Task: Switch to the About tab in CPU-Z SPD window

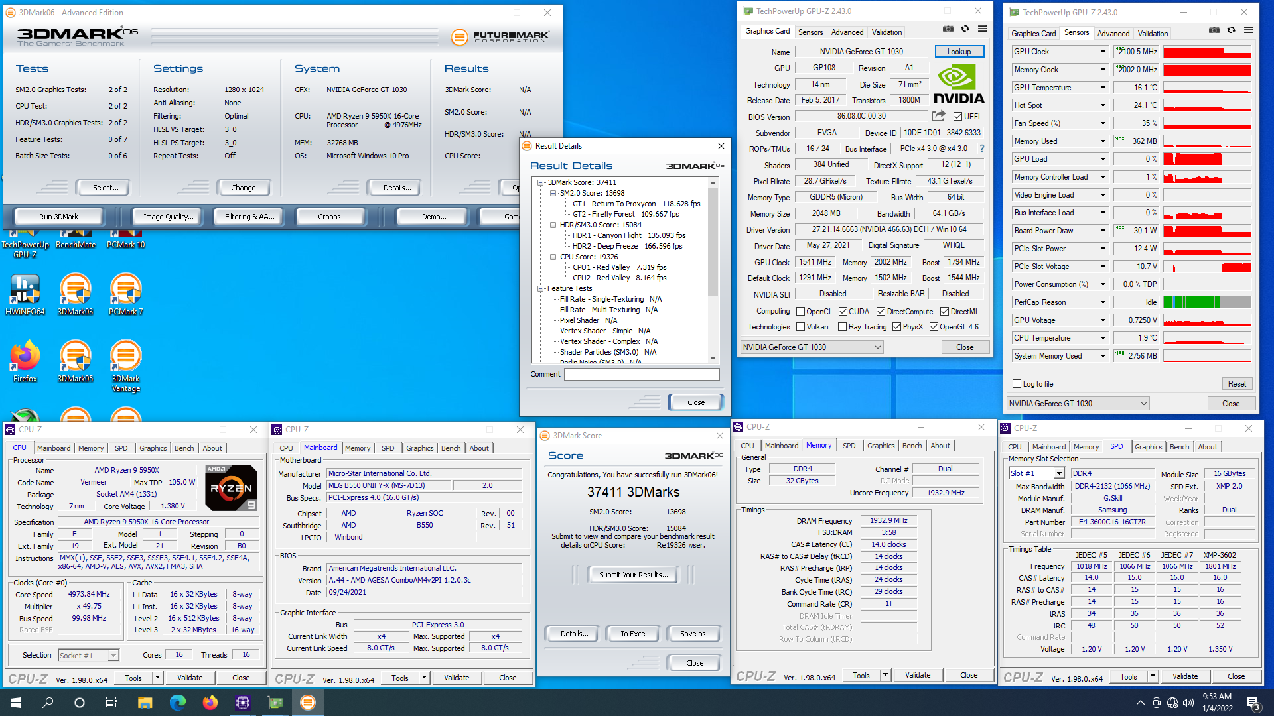Action: point(1208,447)
